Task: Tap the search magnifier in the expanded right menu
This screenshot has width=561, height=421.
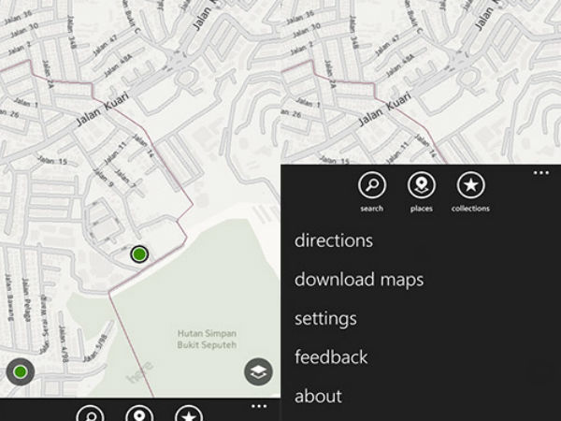Action: pos(371,185)
